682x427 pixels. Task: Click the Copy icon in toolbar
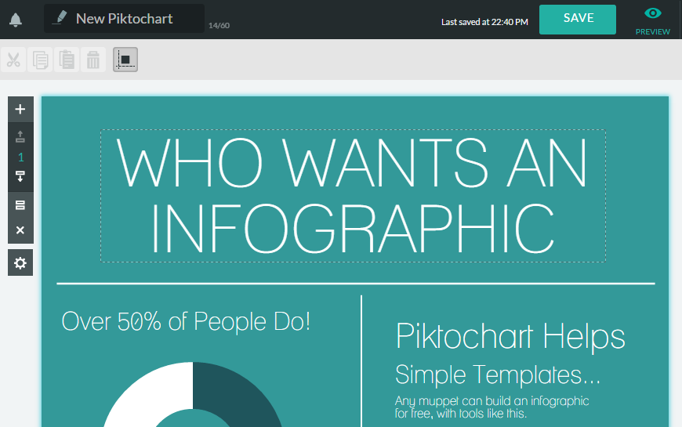click(x=40, y=60)
